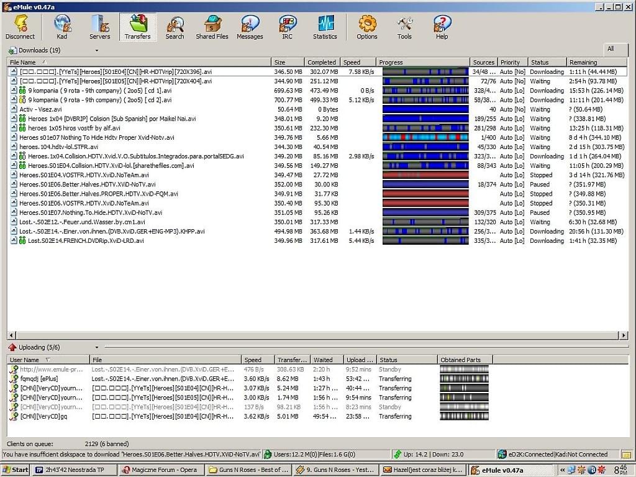Click the message envelope icon in status bar
636x477 pixels.
click(626, 454)
